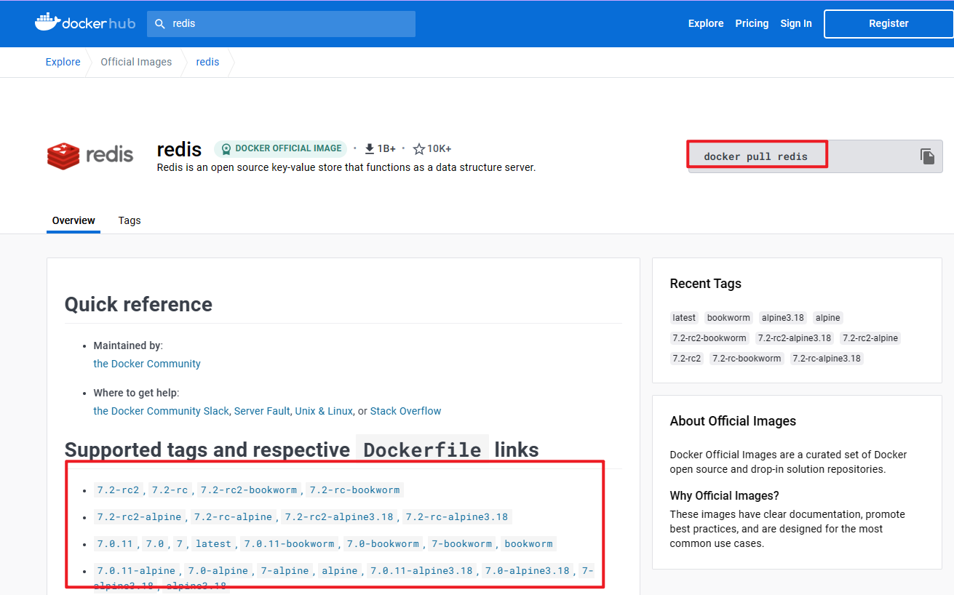Click the redis logo image

coord(90,155)
